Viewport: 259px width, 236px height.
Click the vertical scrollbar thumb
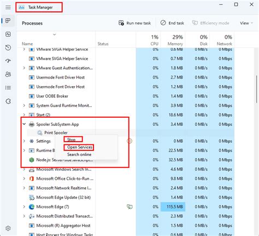click(x=257, y=89)
